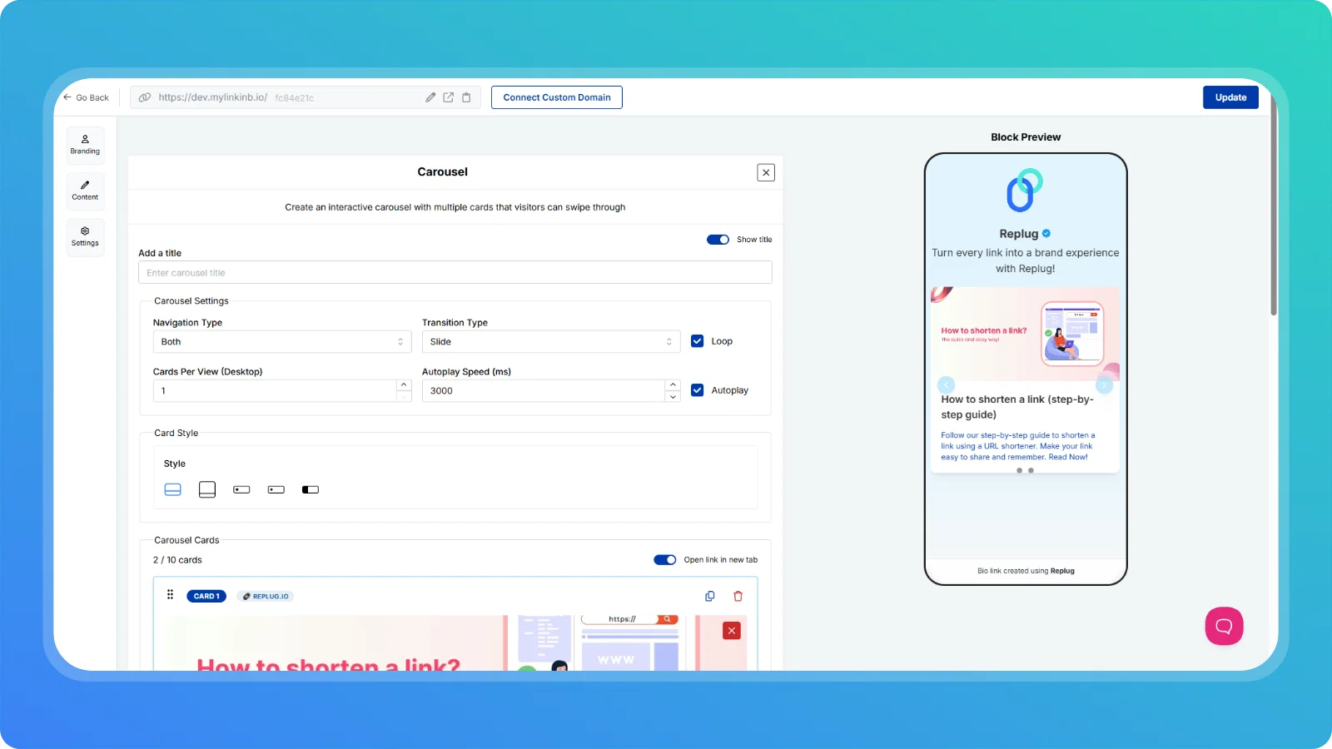Open bio link in new window icon
Screen dimensions: 1332x749
click(x=448, y=97)
